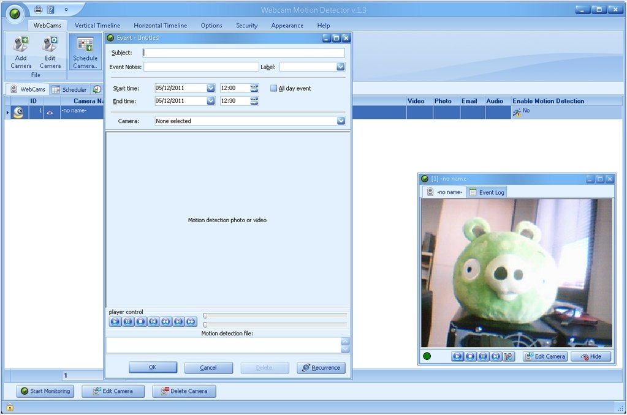Screen dimensions: 627x415
Task: Click the green status indicator in camera window
Action: [427, 356]
